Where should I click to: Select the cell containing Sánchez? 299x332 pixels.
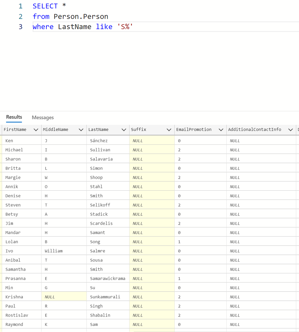(x=108, y=141)
